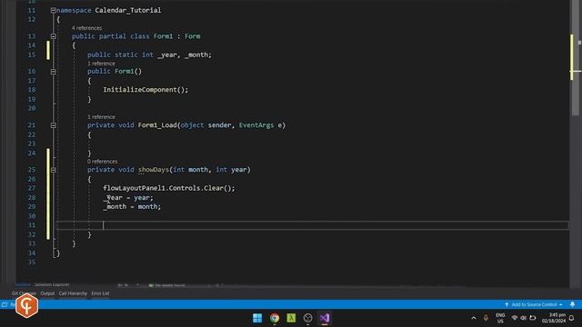Viewport: 582px width, 327px height.
Task: Click 'InitializeComponent();' call on line 18
Action: click(145, 90)
